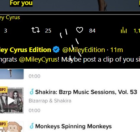The width and height of the screenshot is (140, 132).
Task: Open the TOP3 monkey thumbnail
Action: (x=11, y=127)
